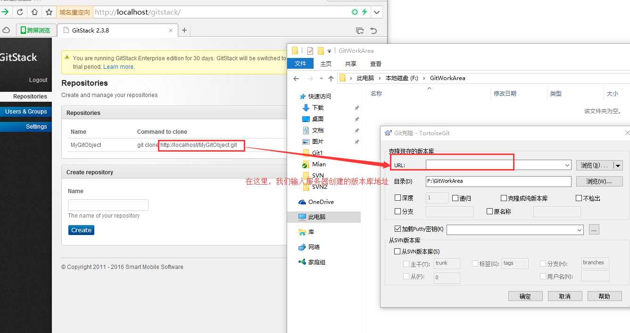Switch to 查看 ribbon tab

(x=376, y=64)
